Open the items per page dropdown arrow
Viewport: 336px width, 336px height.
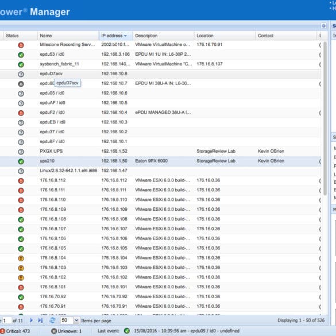(x=76, y=320)
